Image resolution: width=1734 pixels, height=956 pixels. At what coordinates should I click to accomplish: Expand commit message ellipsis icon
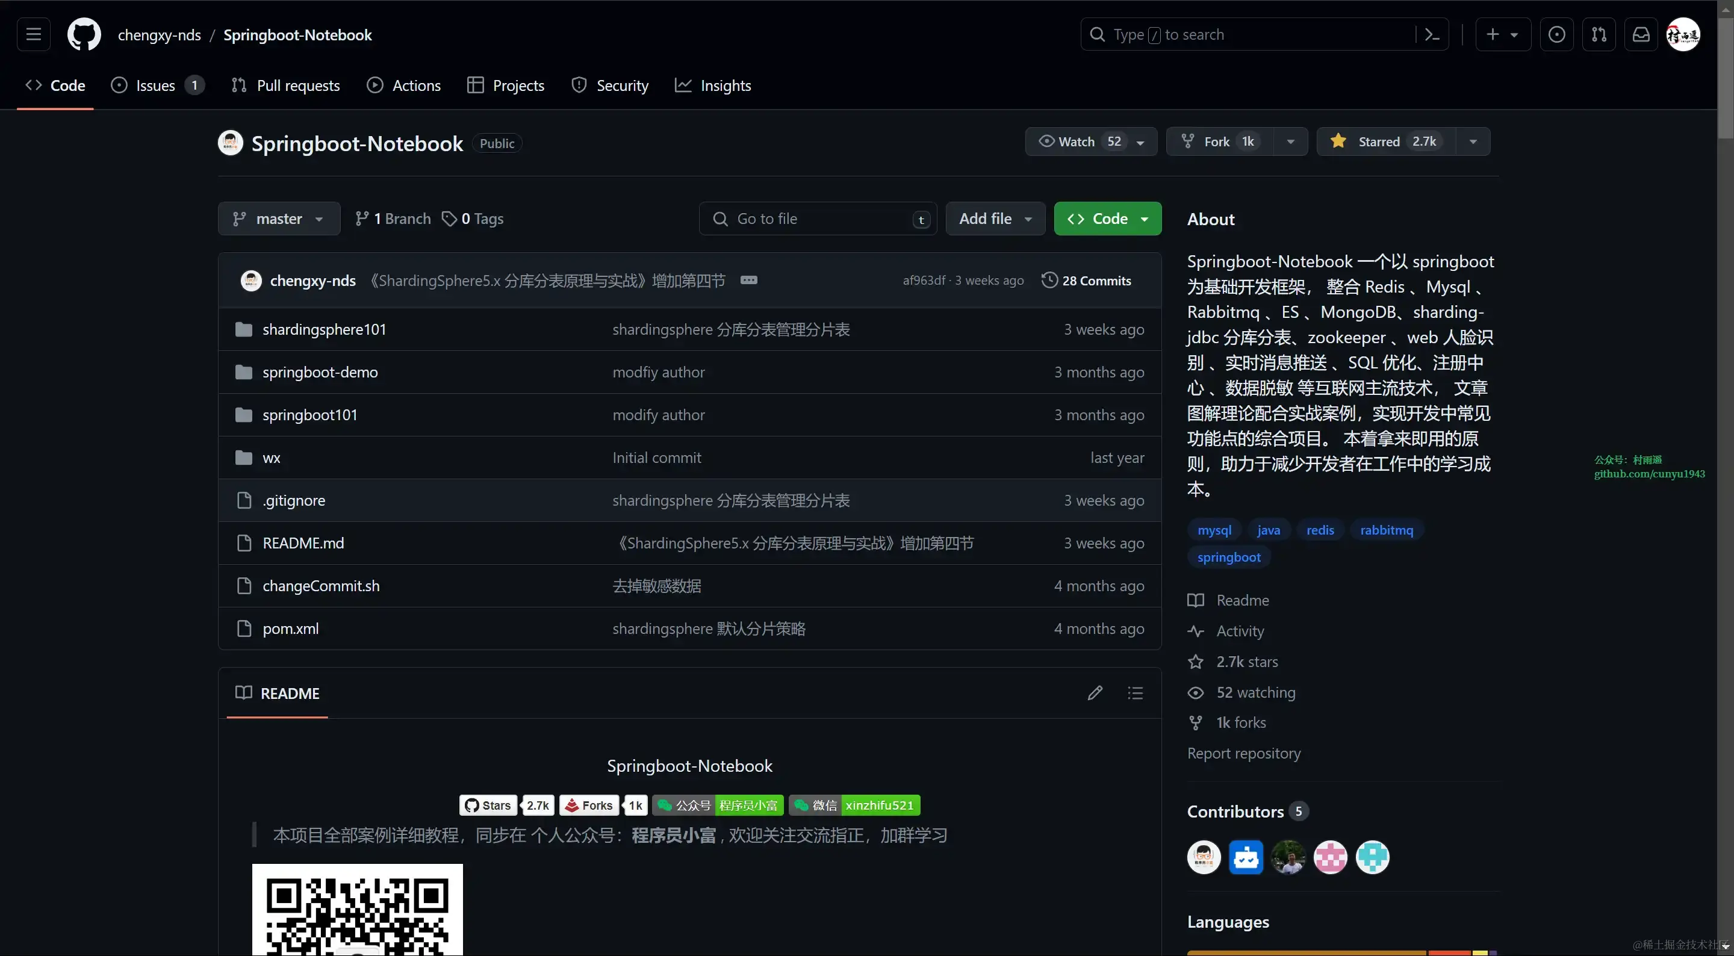tap(748, 280)
